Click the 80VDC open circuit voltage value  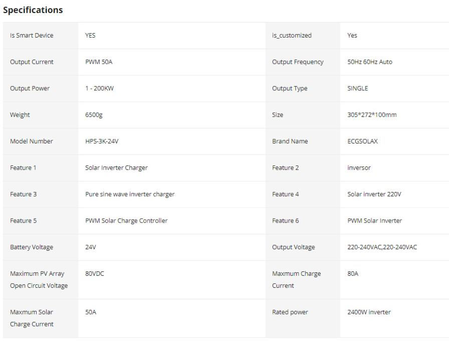pyautogui.click(x=95, y=274)
